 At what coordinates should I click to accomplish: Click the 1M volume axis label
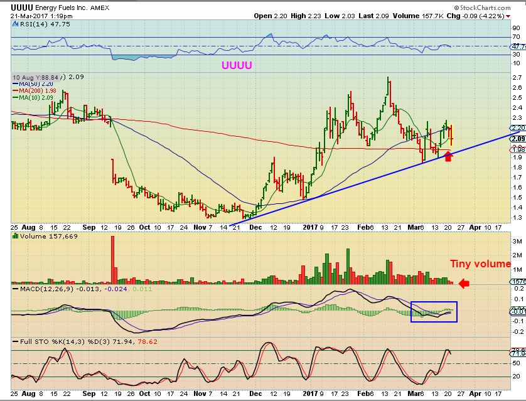(x=517, y=270)
